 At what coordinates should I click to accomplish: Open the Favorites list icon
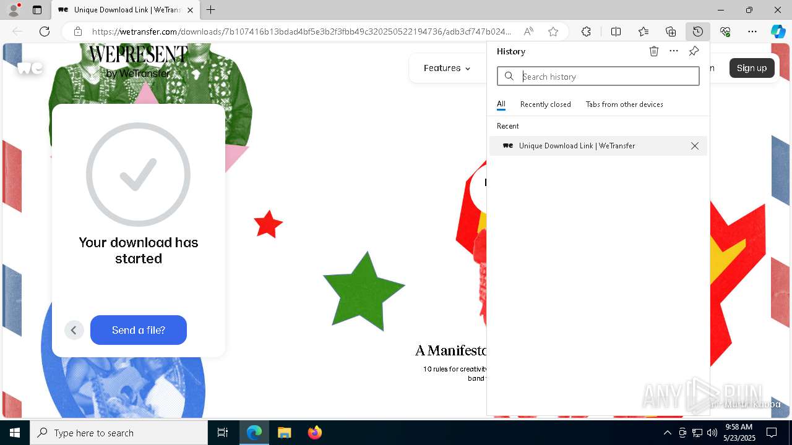[643, 32]
